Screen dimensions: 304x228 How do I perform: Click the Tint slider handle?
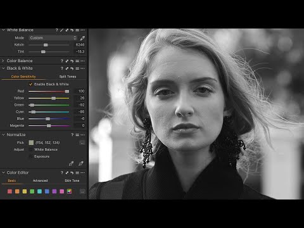[x=43, y=52]
